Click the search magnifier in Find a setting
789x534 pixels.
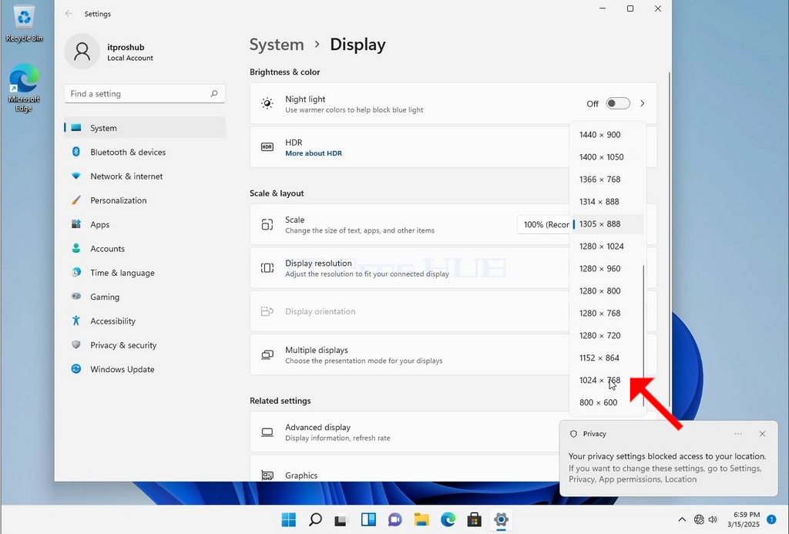point(214,93)
